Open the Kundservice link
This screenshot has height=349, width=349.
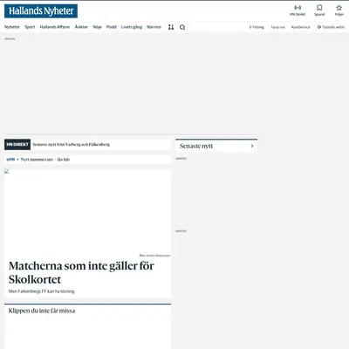point(301,27)
